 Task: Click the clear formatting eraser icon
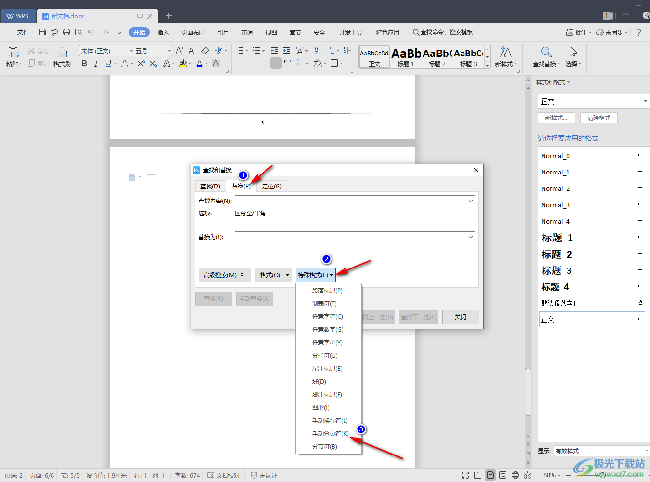click(205, 51)
